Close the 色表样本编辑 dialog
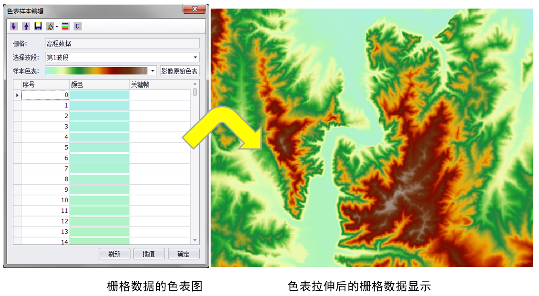Screen dimensions: 539x296 pyautogui.click(x=194, y=9)
